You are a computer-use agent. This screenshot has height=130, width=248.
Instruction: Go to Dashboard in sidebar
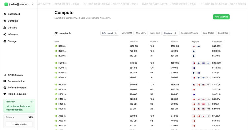(x=14, y=14)
